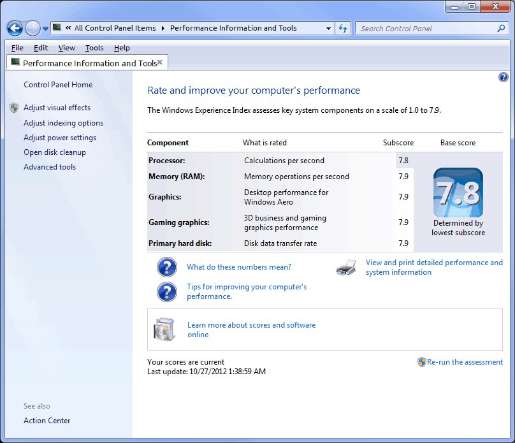Open Adjust power settings

[60, 138]
